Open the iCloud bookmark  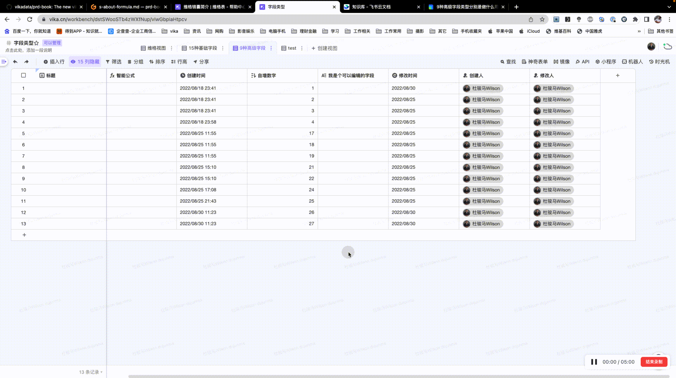(529, 31)
